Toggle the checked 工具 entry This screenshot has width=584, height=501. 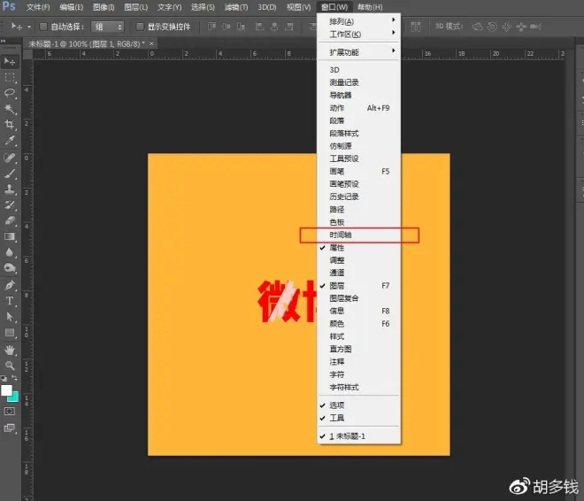pyautogui.click(x=359, y=418)
